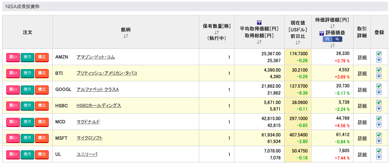Click 売り button for AMZN
Viewport: 390px width, 165px height.
(27, 57)
